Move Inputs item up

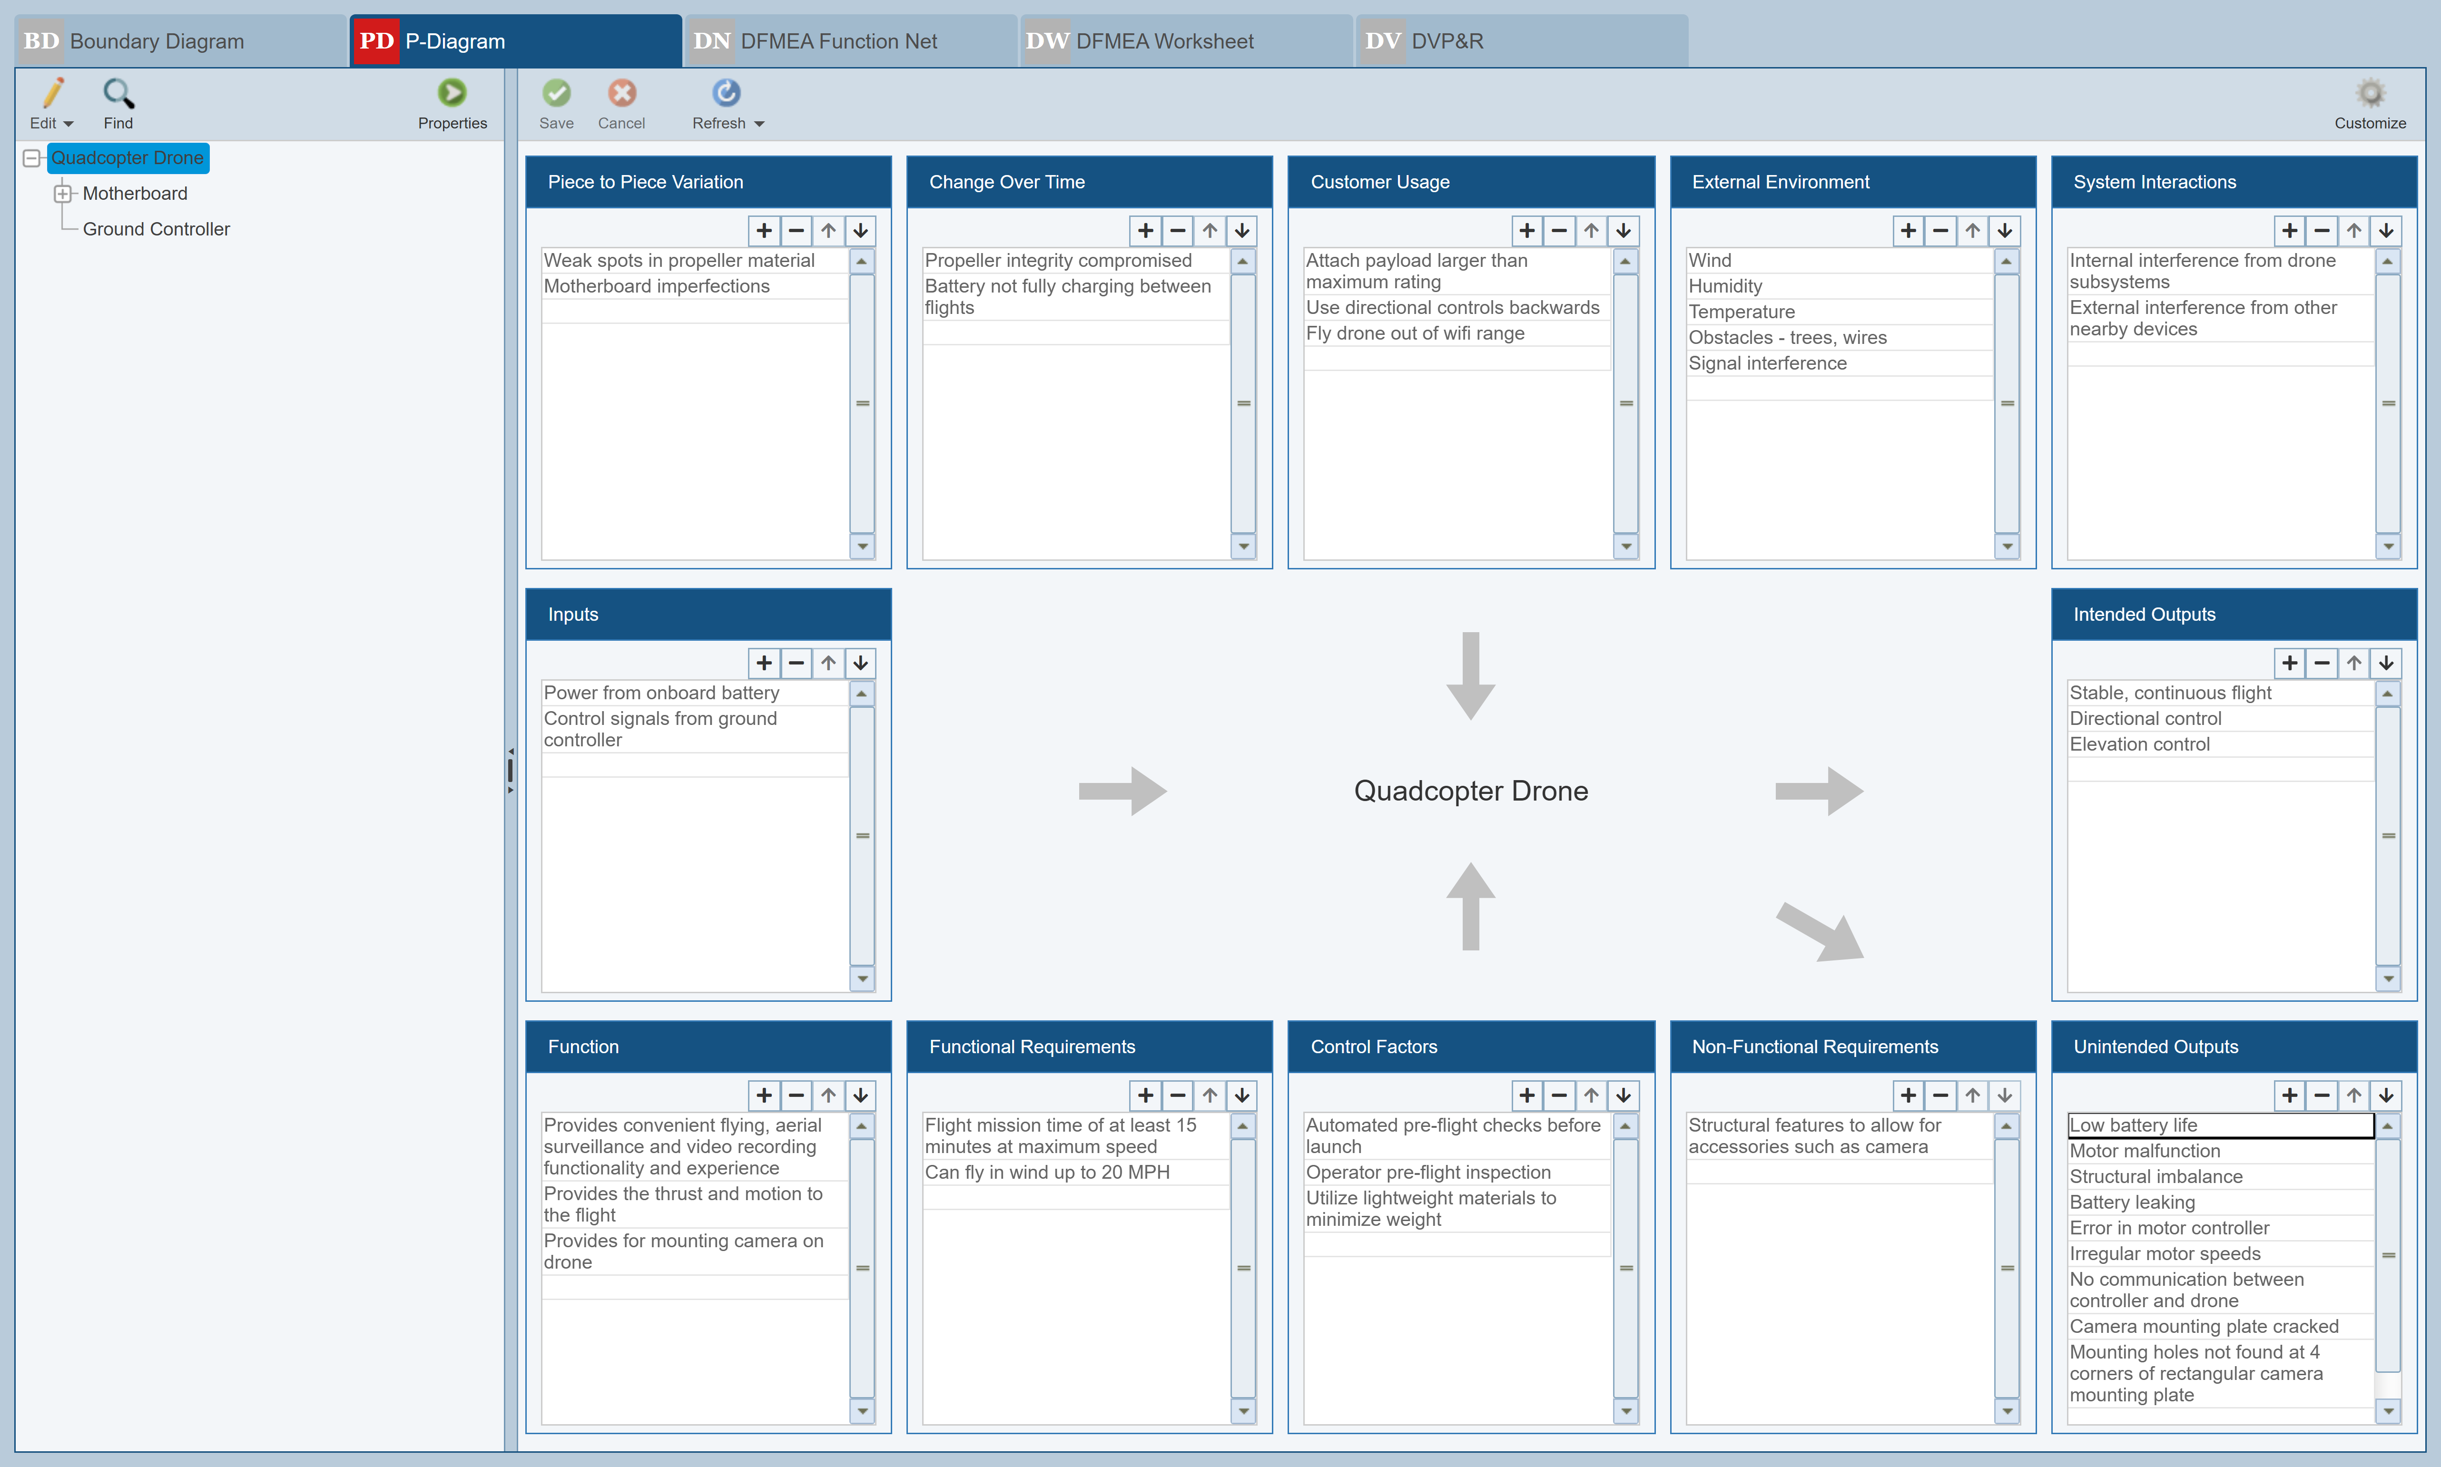pos(828,663)
